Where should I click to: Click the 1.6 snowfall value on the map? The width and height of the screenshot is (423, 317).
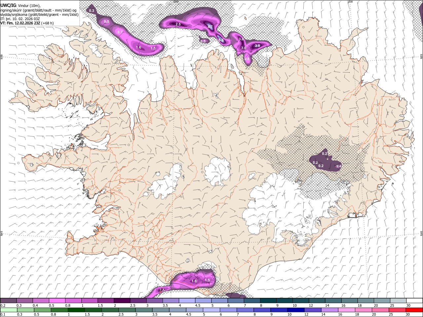pyautogui.click(x=138, y=47)
